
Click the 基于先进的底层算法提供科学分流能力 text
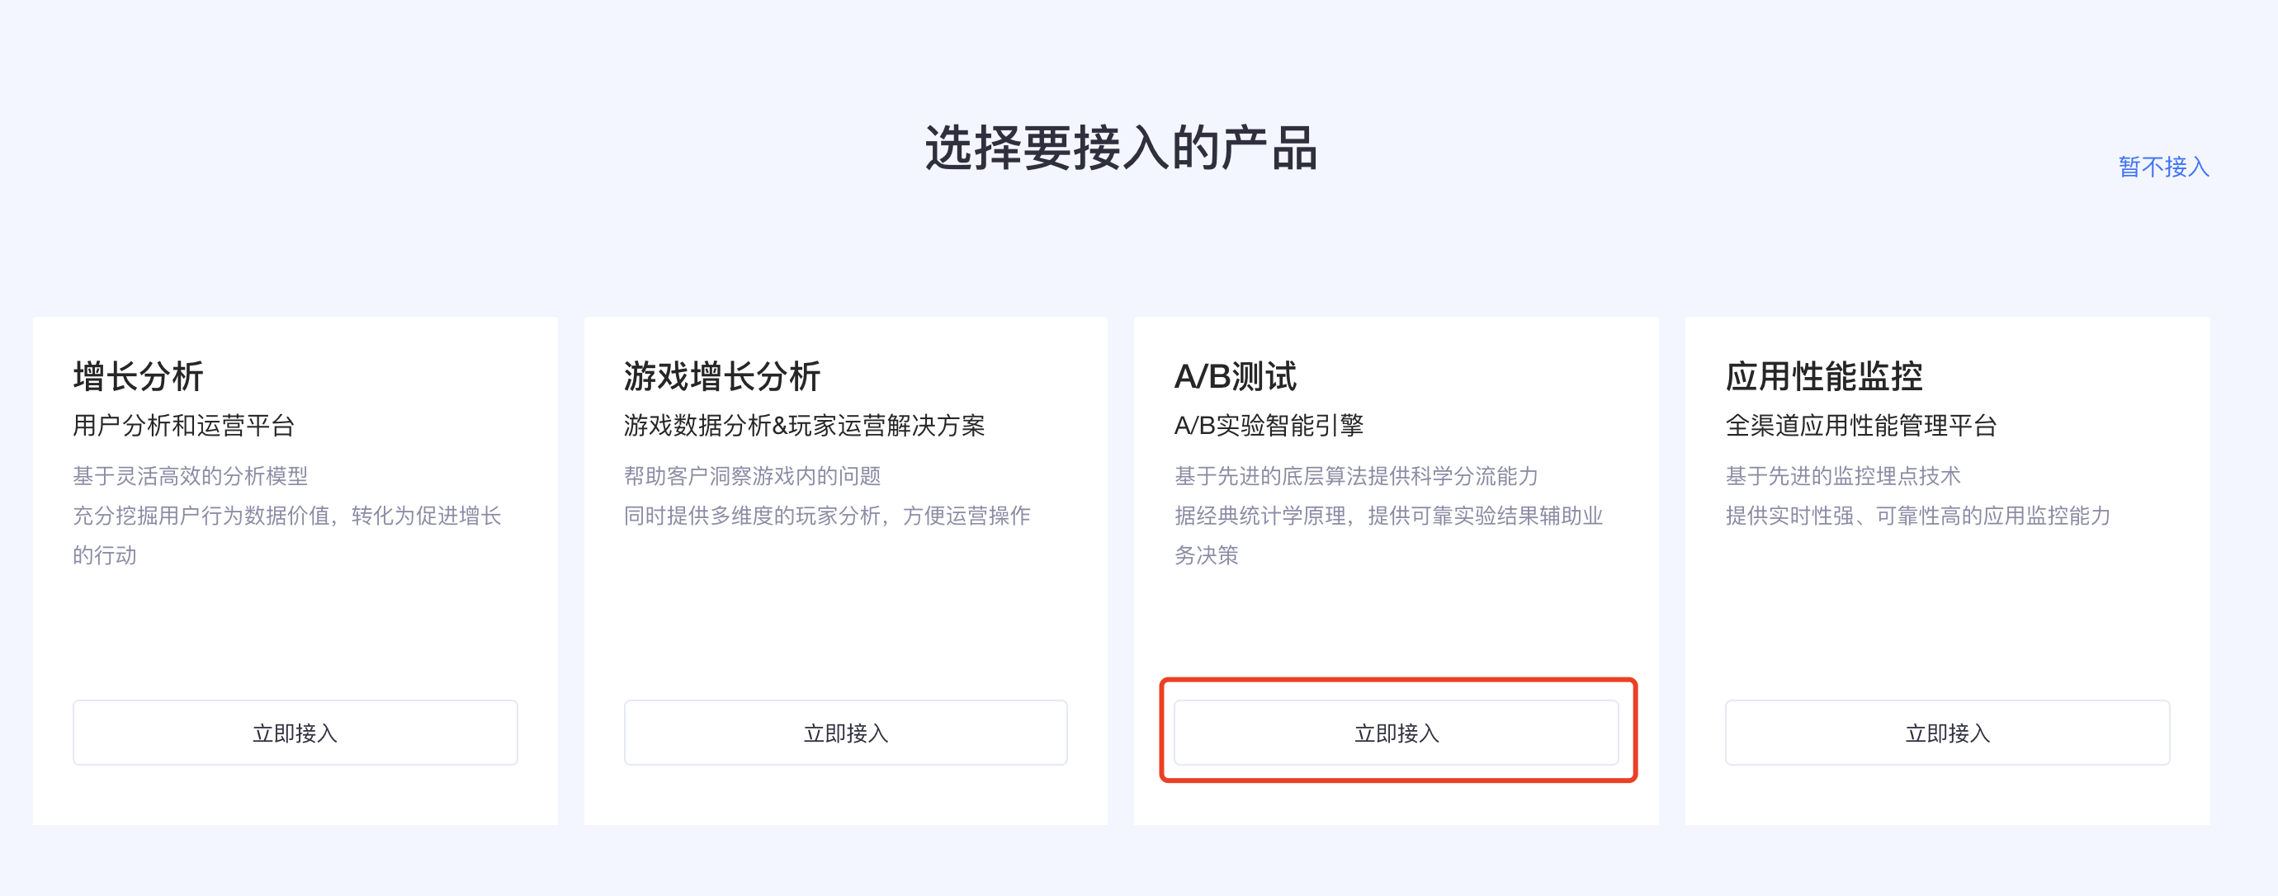pos(1355,476)
